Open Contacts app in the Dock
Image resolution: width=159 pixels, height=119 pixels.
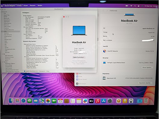pyautogui.click(x=67, y=101)
